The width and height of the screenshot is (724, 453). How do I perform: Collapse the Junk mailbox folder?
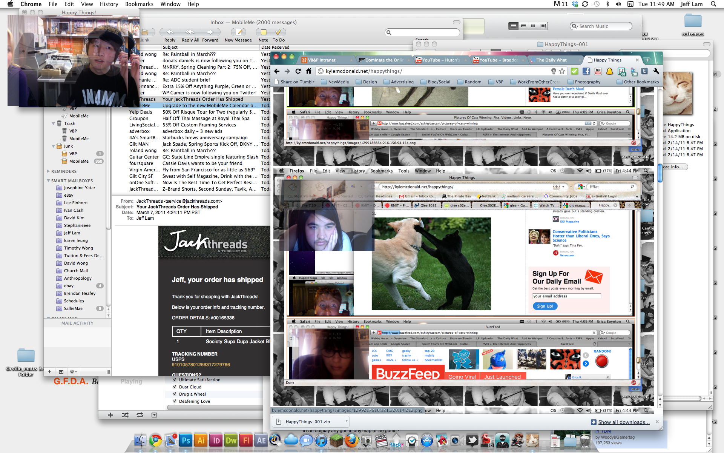click(x=53, y=146)
